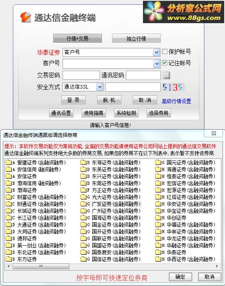Click the folder icon for 华创证券
The height and width of the screenshot is (286, 225).
158,218
